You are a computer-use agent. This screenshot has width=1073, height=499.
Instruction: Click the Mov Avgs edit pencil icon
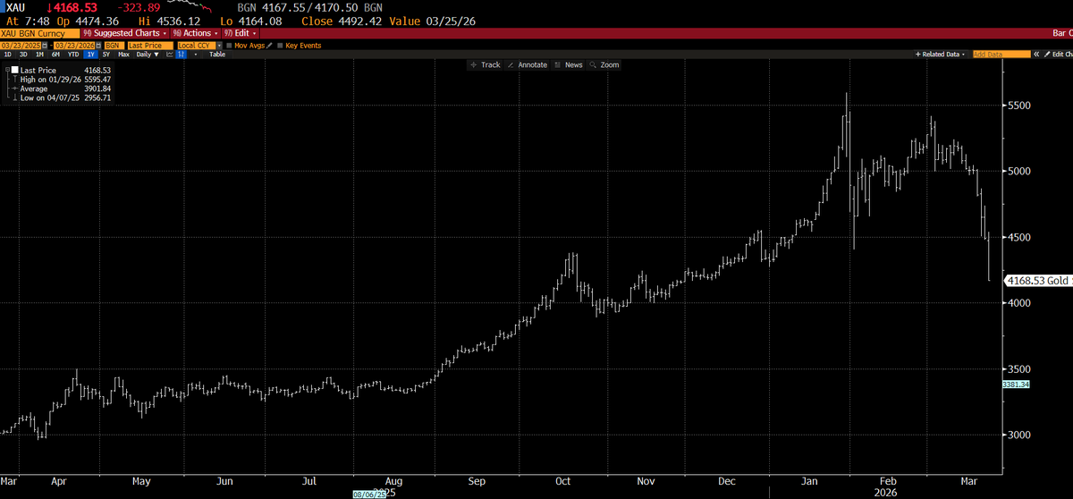pyautogui.click(x=269, y=46)
